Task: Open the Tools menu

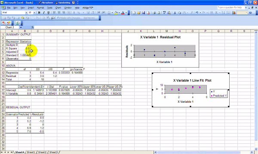Action: pyautogui.click(x=50, y=8)
